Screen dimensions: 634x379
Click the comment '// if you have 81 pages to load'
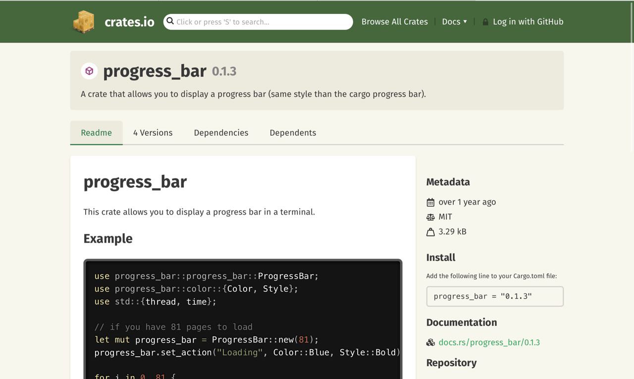173,327
